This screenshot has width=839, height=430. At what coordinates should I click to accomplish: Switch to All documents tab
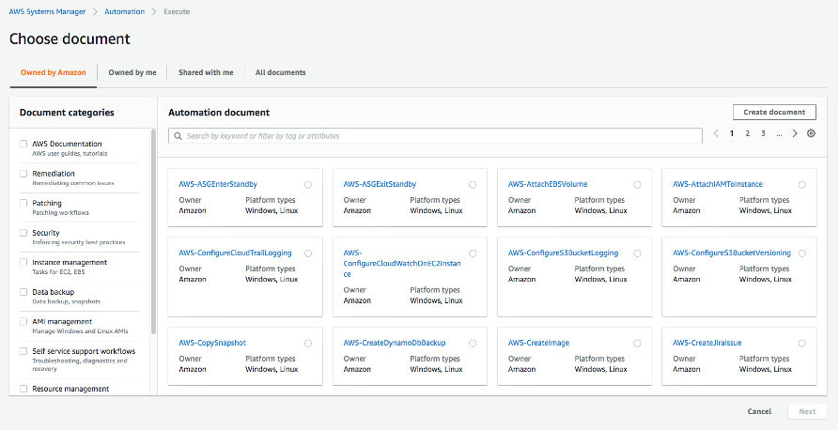[x=280, y=72]
